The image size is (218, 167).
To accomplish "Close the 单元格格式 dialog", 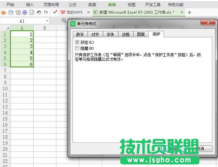I will [x=208, y=22].
